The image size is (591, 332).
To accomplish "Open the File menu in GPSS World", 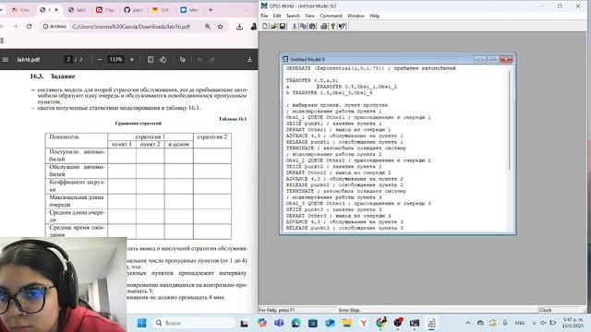I will click(264, 16).
